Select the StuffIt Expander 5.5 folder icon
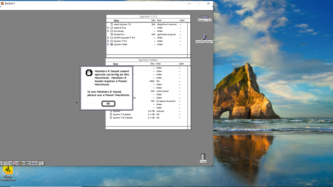Screen dimensions: 333x187 tap(112, 38)
